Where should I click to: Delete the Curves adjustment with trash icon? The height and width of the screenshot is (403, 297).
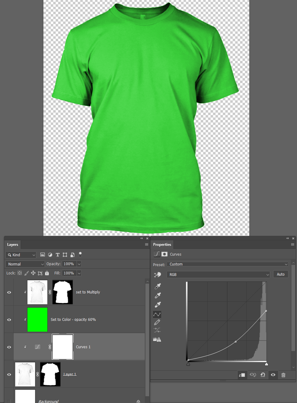[x=283, y=375]
